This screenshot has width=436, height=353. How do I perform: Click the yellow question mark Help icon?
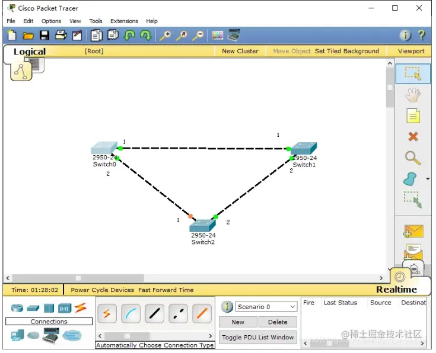tap(422, 36)
